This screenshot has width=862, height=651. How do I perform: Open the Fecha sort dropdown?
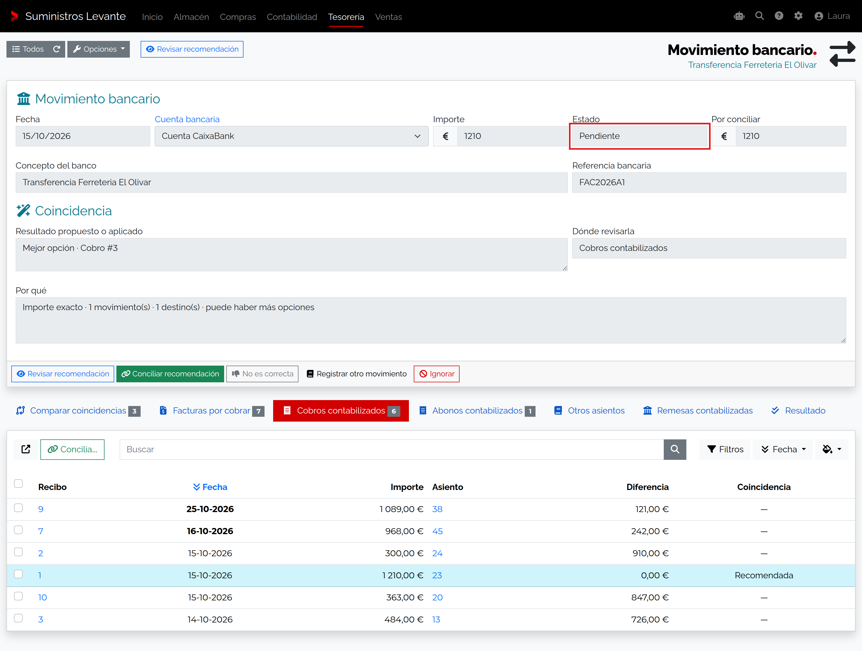[x=783, y=449]
